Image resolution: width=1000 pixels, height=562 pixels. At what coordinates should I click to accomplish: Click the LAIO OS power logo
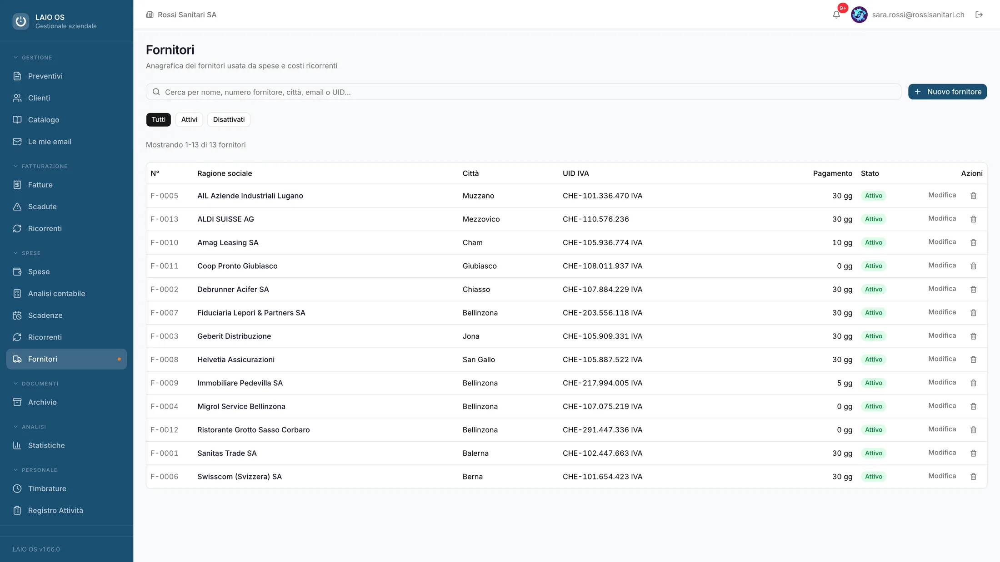21,21
